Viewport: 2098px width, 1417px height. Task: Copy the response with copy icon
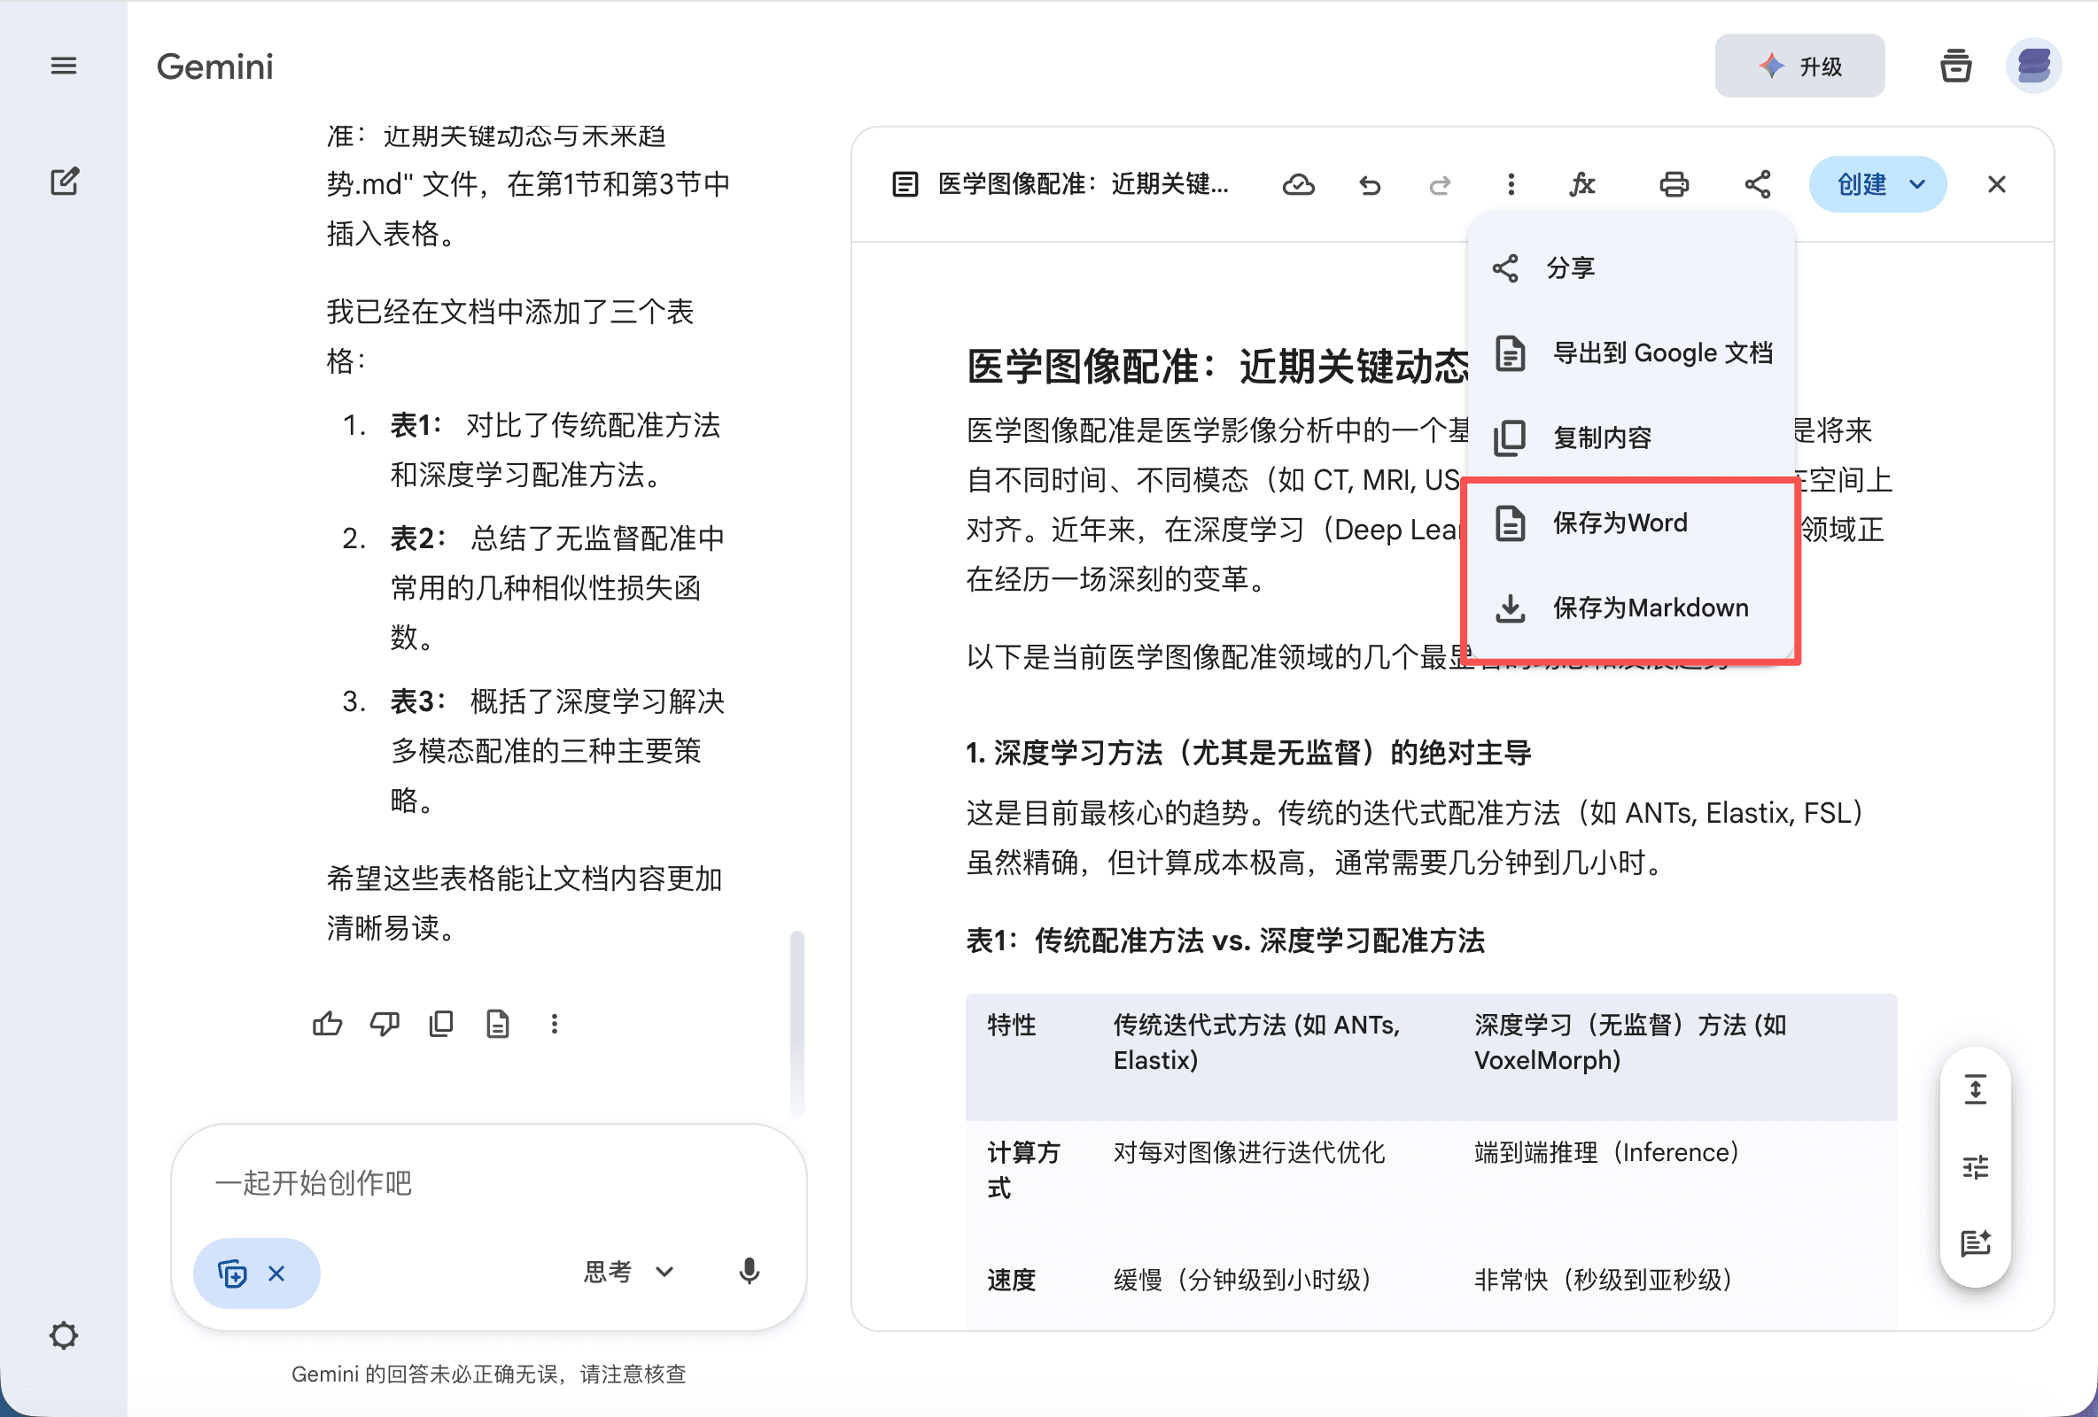pos(441,1024)
